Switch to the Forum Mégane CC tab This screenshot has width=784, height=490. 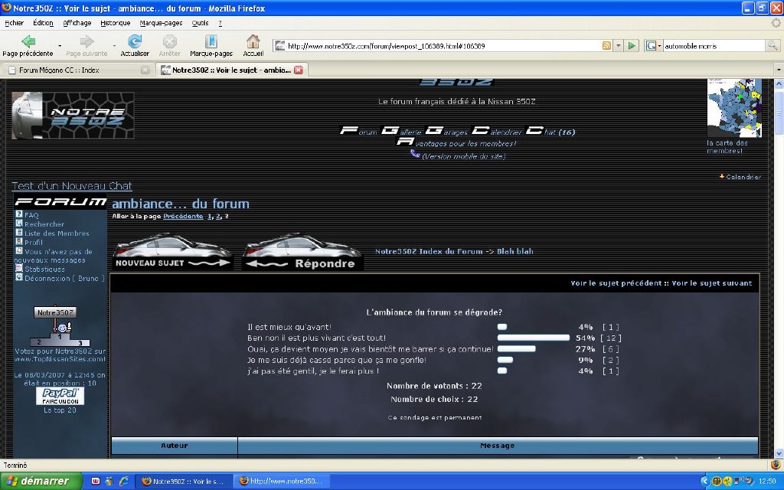[x=78, y=70]
